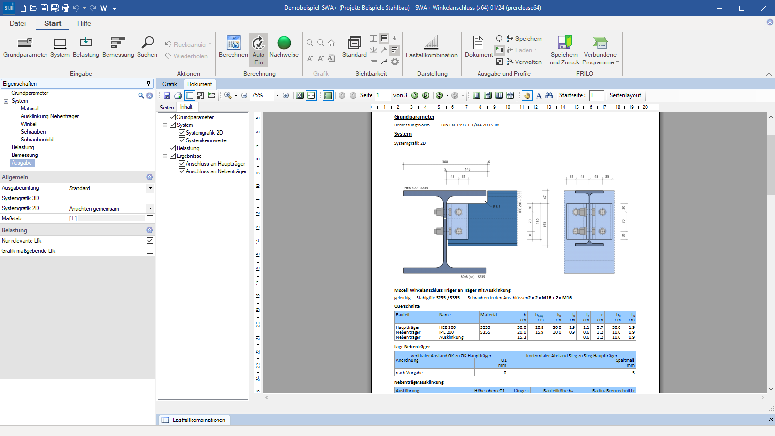Run Berechnen calculation
This screenshot has width=775, height=436.
tap(233, 47)
